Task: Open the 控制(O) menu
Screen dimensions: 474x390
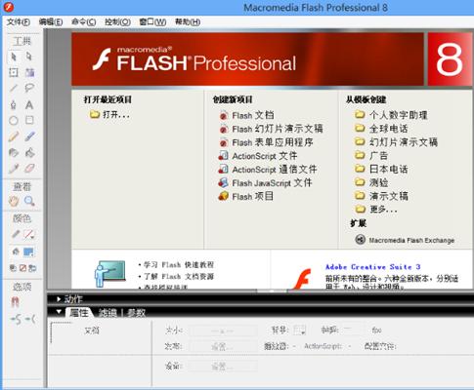Action: (117, 22)
